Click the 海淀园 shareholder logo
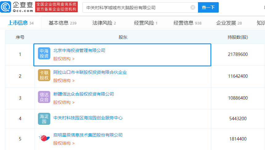 44,119
